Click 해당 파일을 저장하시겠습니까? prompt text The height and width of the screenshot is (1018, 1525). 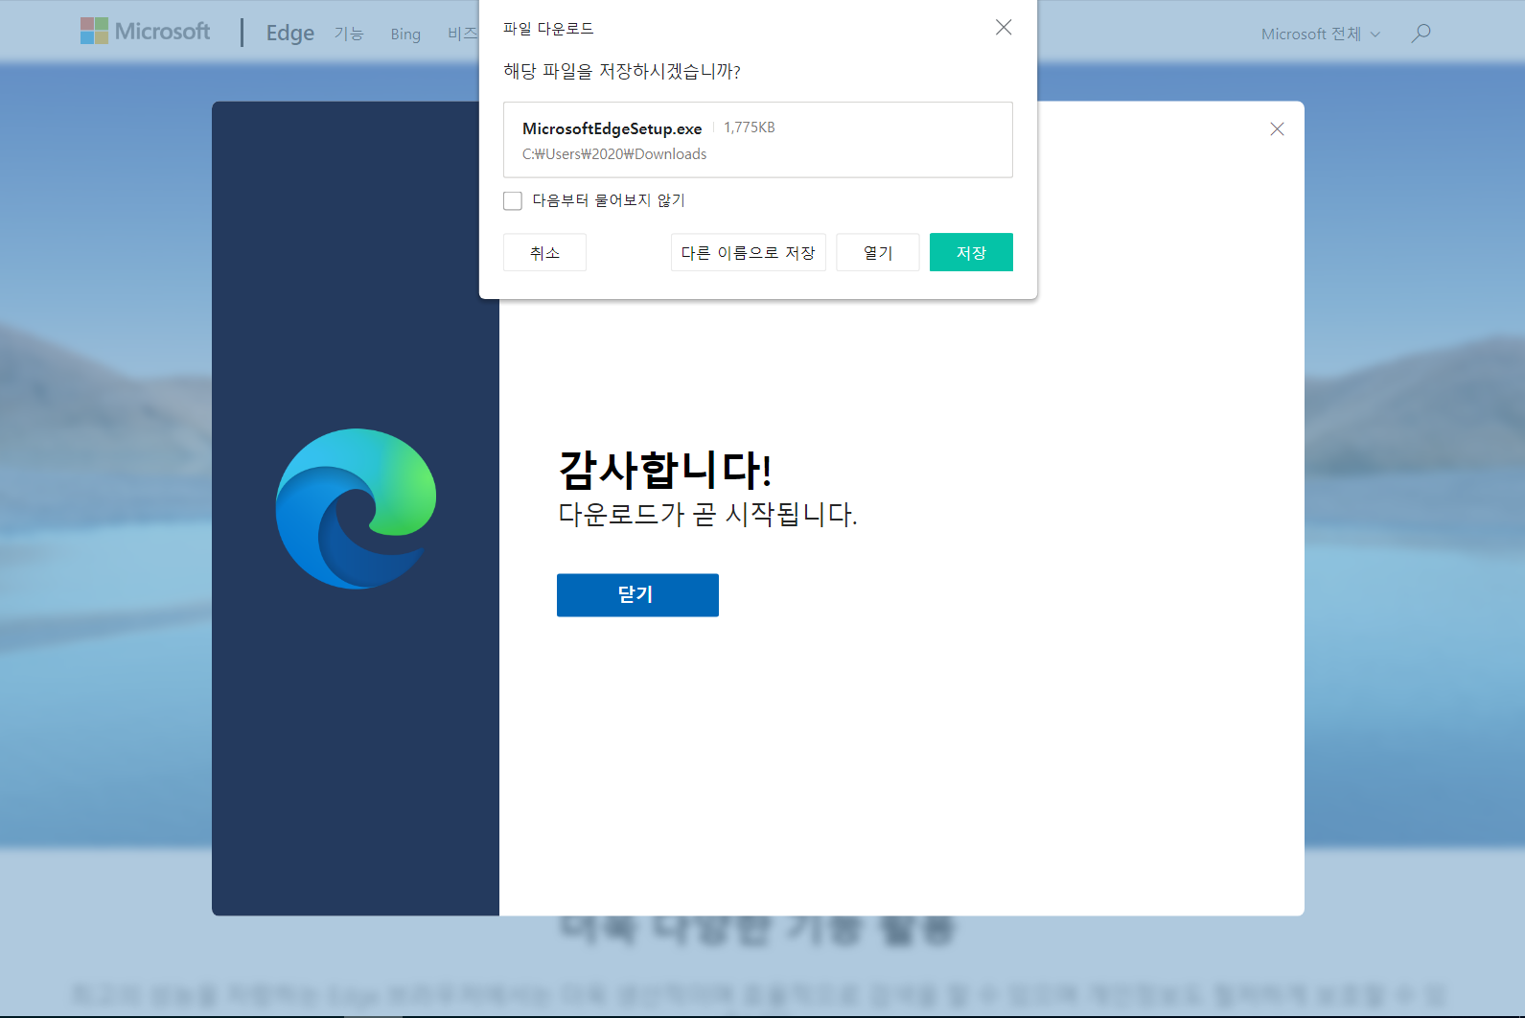(622, 71)
